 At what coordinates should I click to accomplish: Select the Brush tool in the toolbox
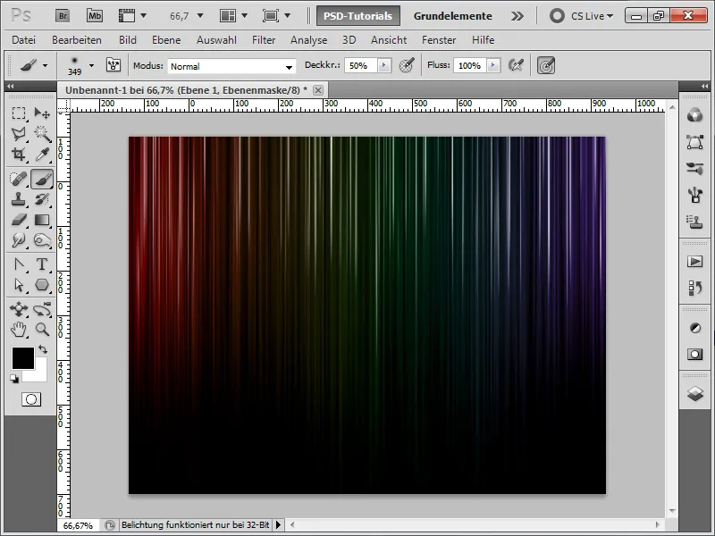(x=42, y=179)
